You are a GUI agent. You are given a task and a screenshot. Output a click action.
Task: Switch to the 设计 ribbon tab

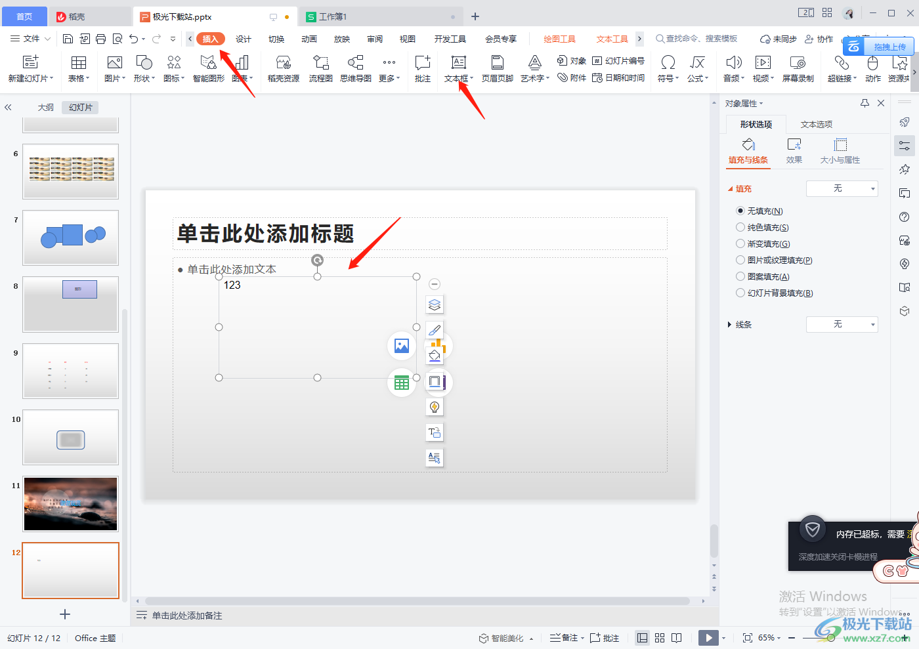(x=244, y=39)
